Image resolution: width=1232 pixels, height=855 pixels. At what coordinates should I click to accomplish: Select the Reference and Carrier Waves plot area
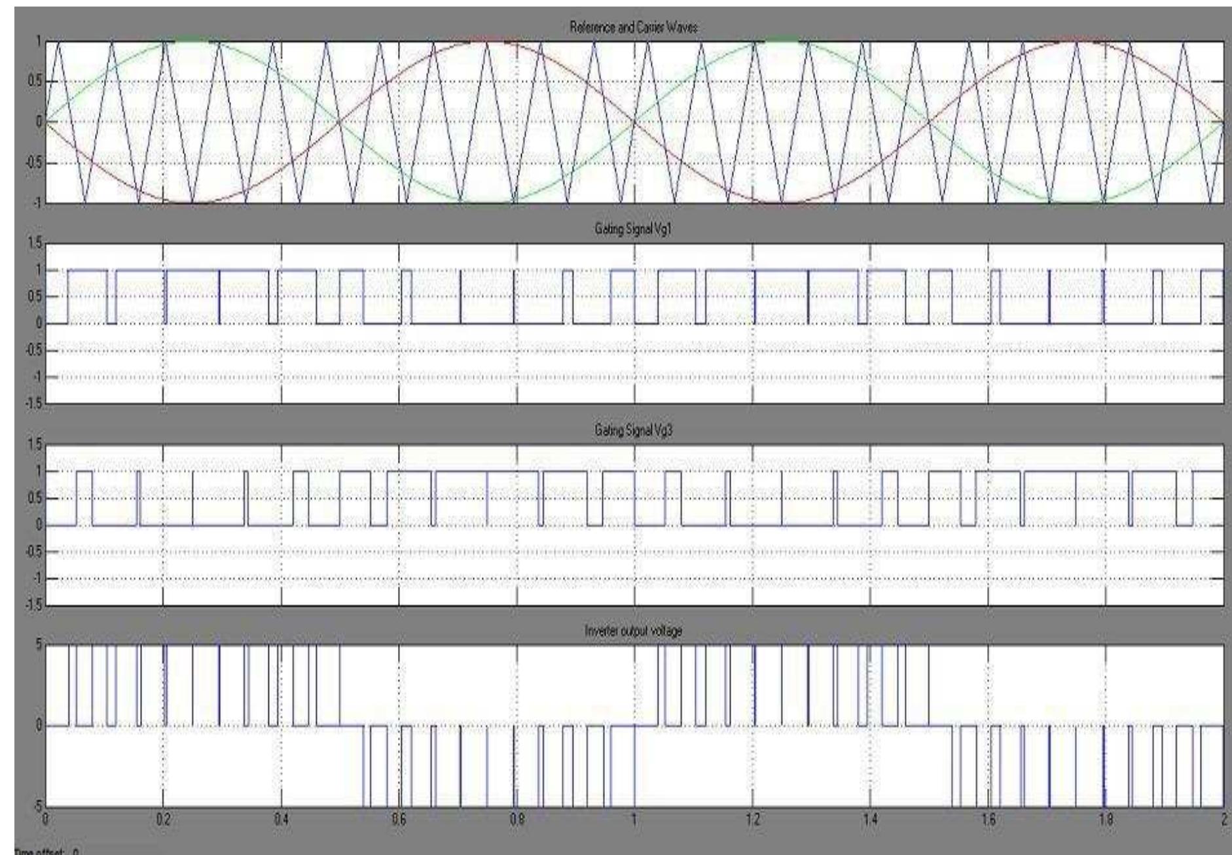634,122
